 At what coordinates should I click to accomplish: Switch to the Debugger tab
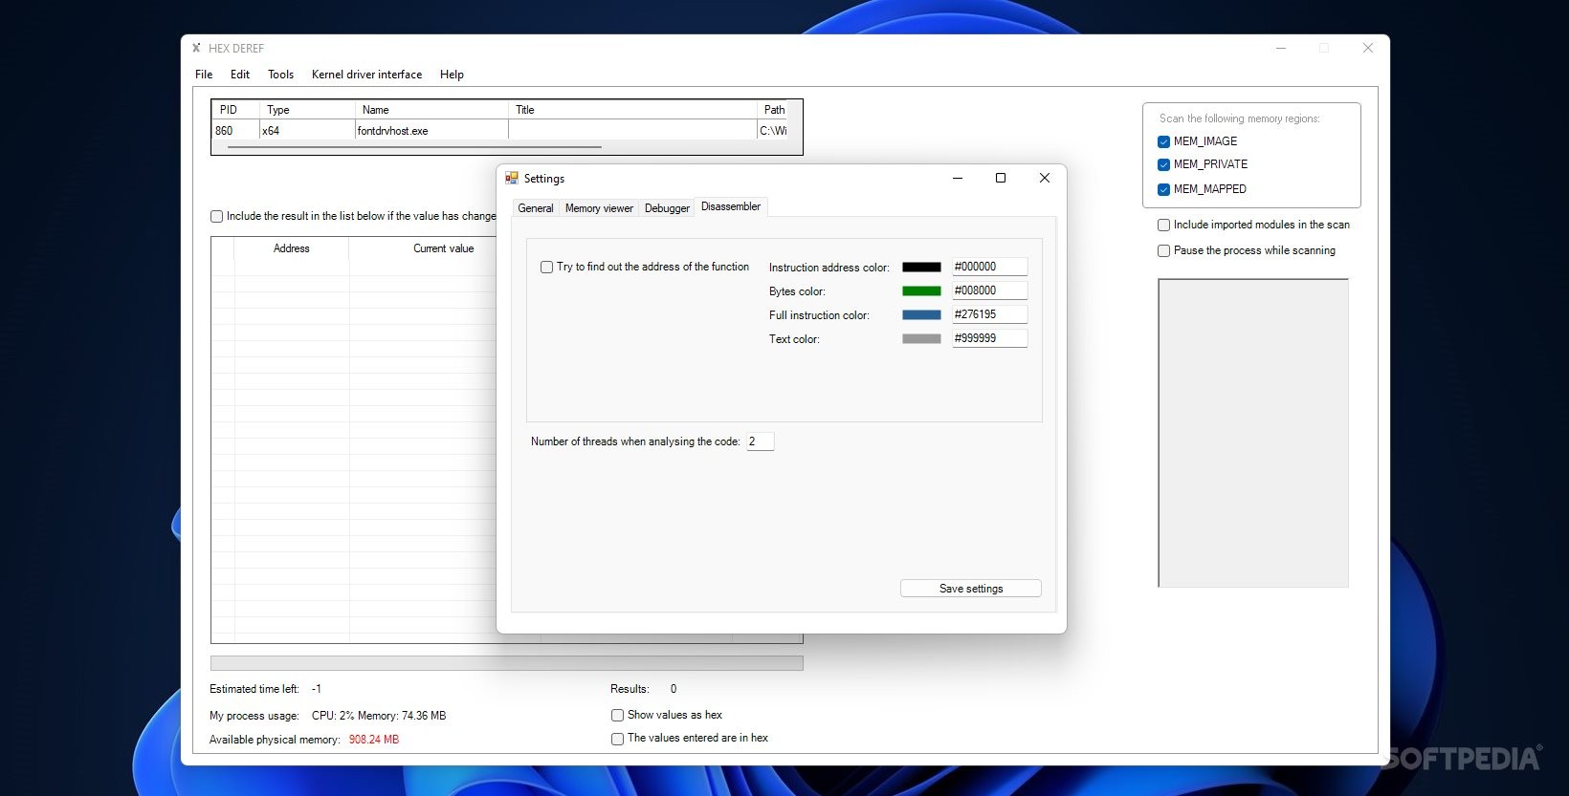pos(667,208)
